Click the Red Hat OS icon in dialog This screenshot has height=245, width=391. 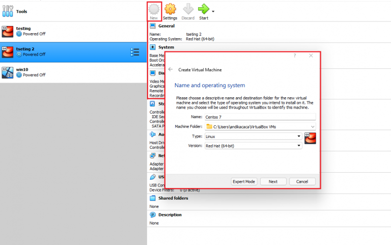pyautogui.click(x=310, y=138)
